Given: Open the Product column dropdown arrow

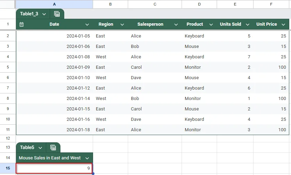Looking at the screenshot, I should (x=211, y=25).
